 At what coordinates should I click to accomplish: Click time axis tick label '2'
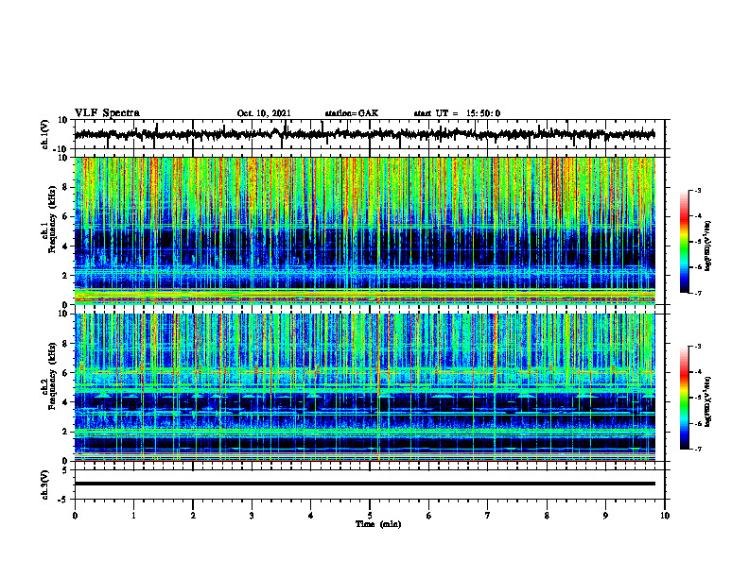[x=193, y=516]
